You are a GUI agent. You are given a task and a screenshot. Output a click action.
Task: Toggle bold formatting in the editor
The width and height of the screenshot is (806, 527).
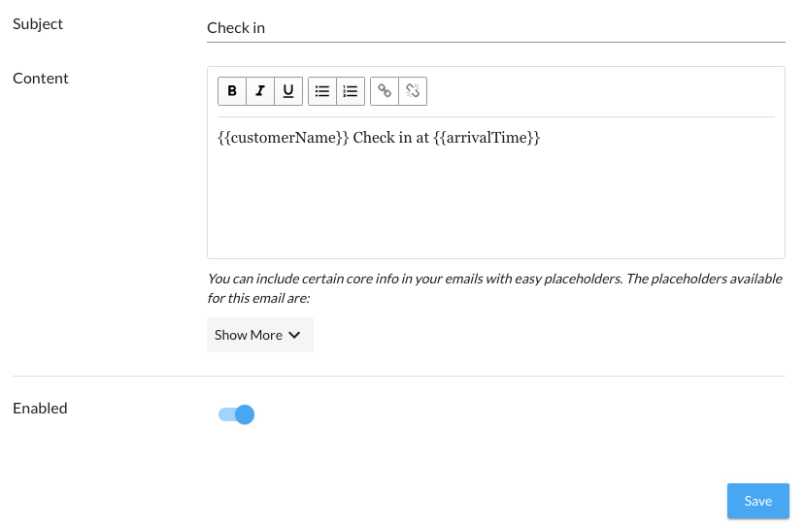coord(231,91)
